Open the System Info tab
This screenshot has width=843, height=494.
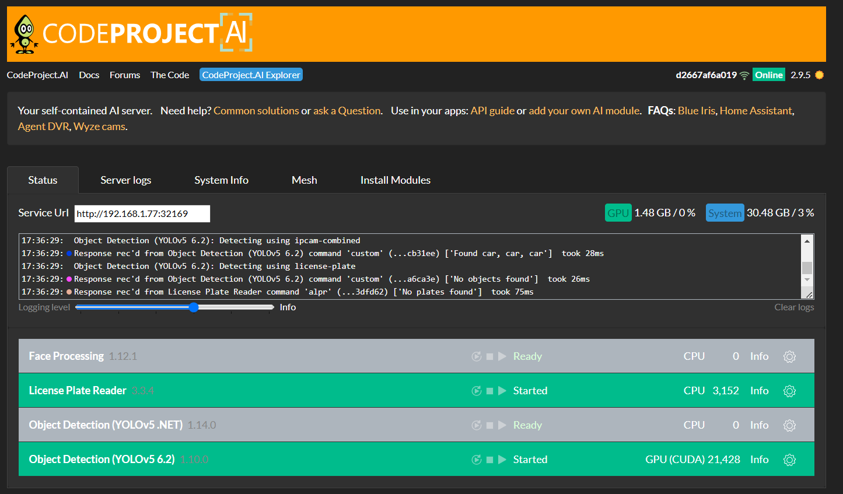click(x=221, y=180)
